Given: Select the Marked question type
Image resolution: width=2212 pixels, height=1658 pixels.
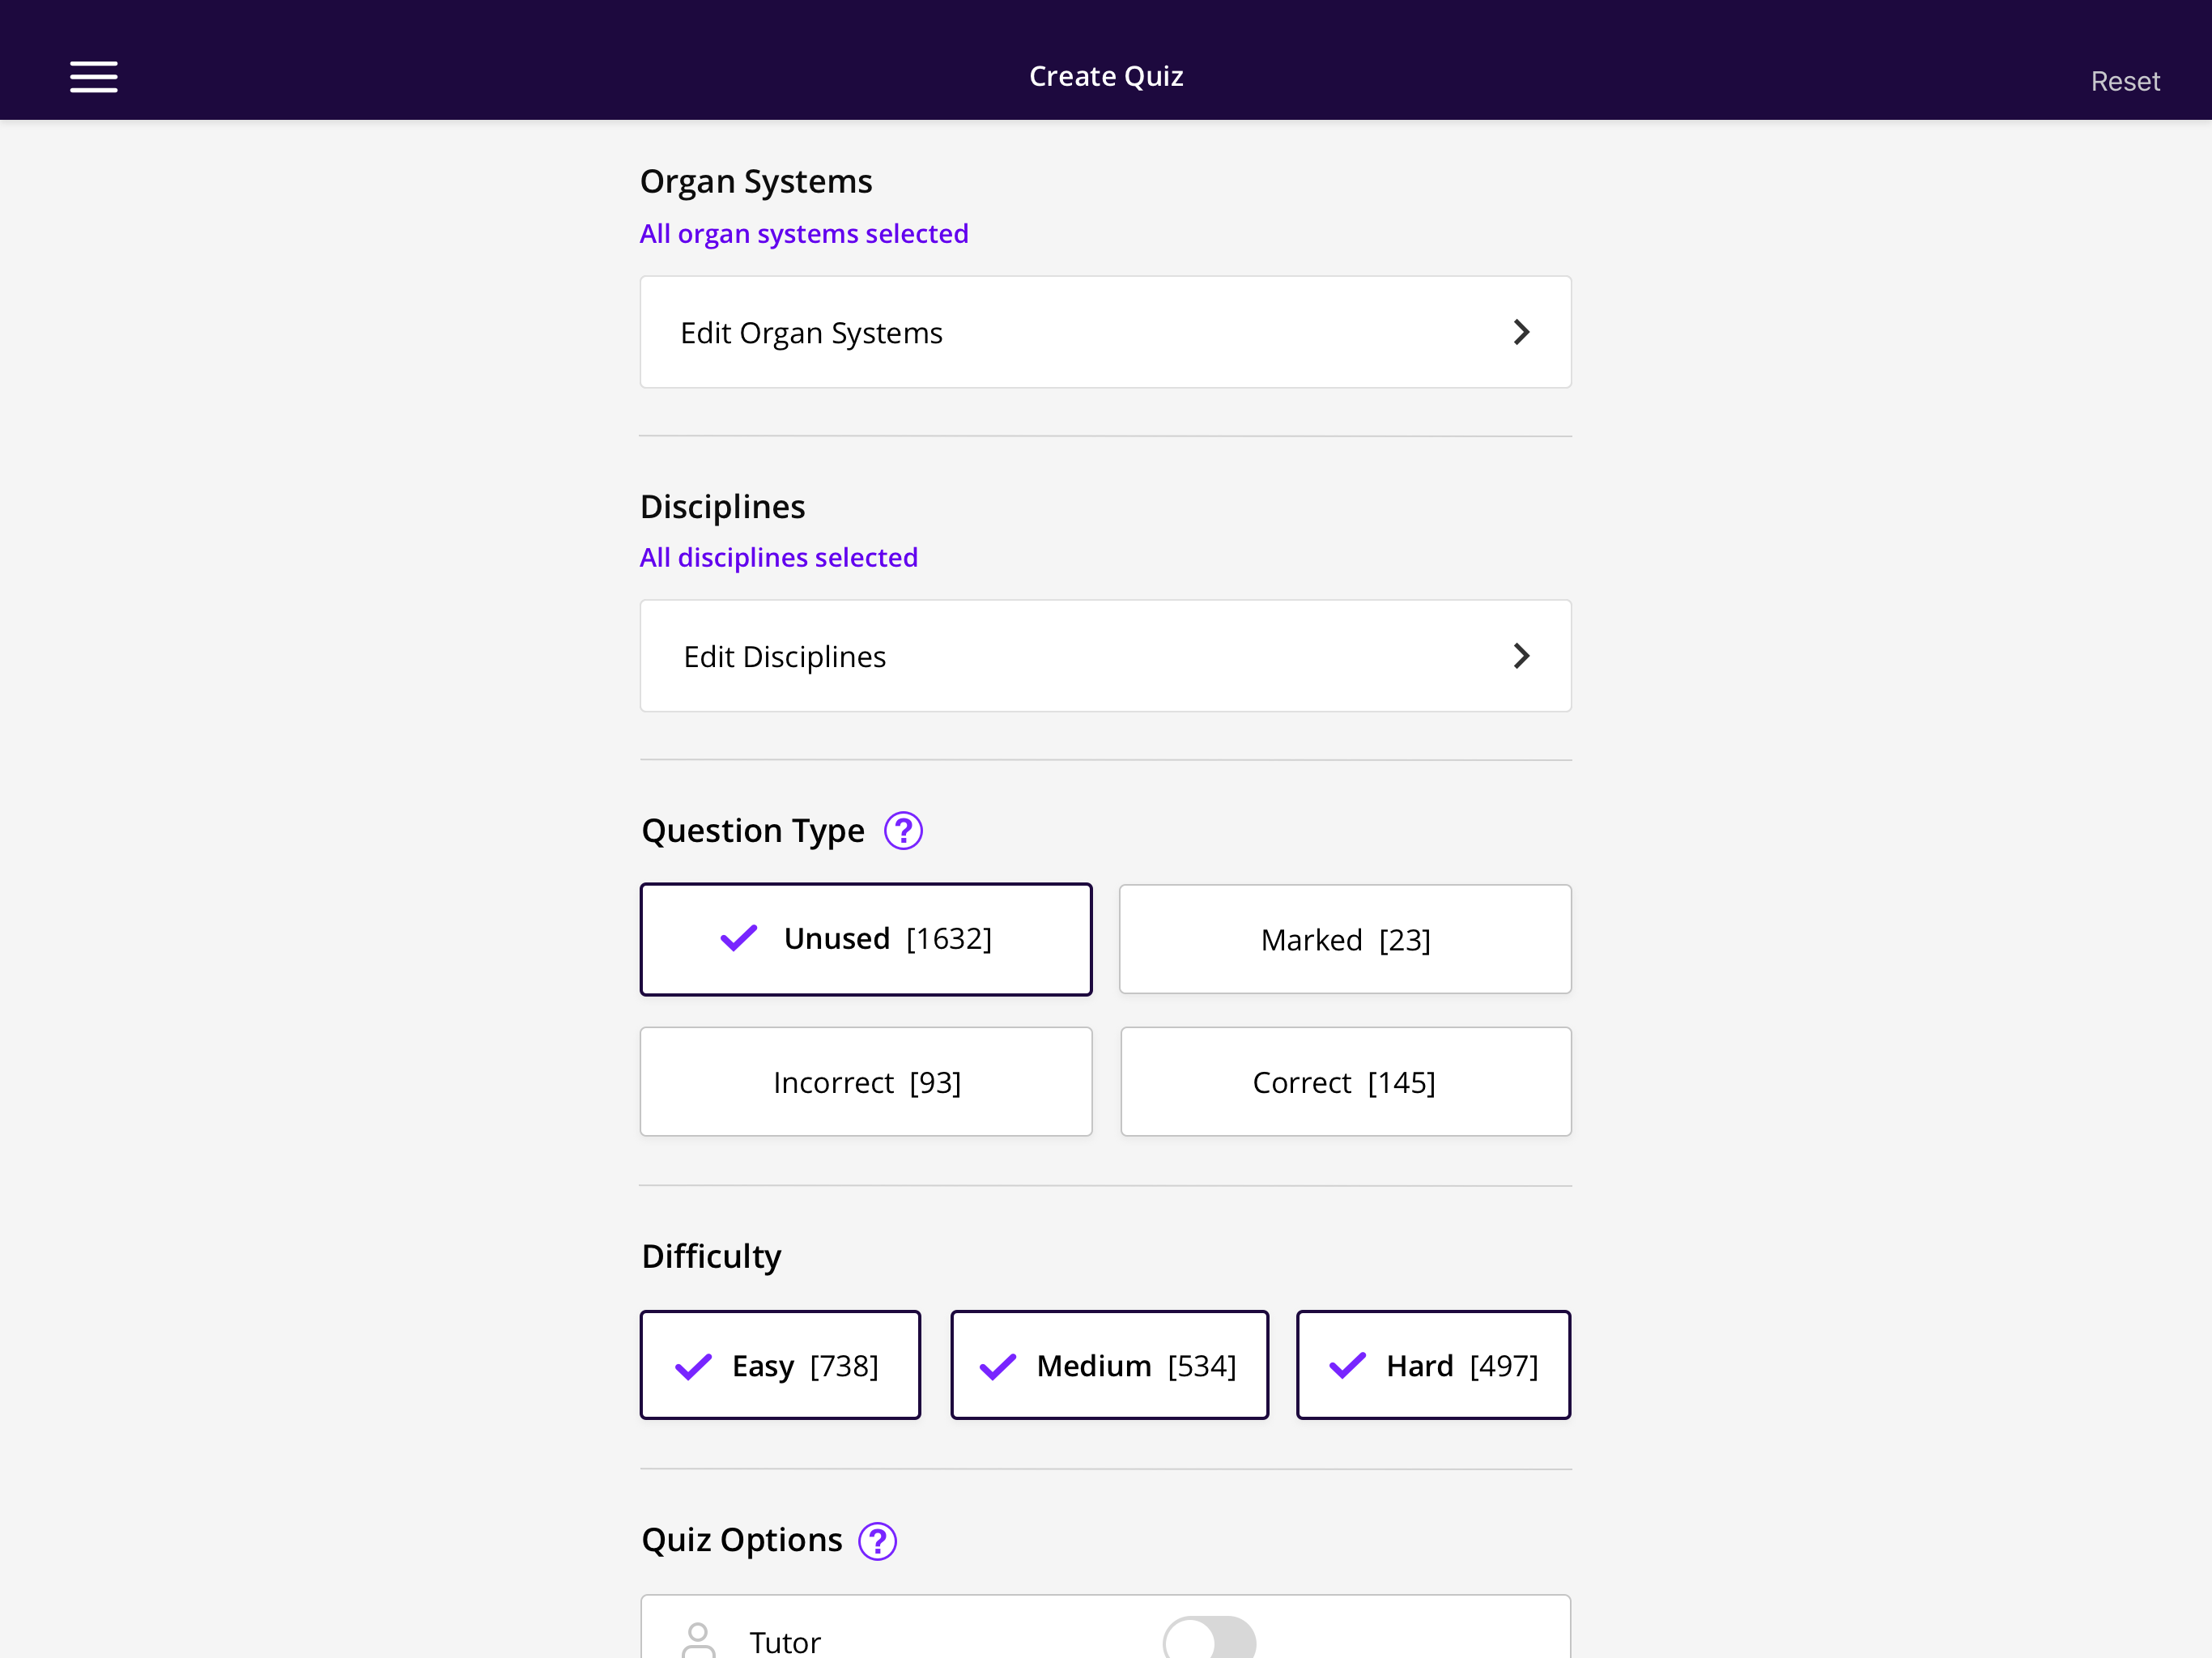Looking at the screenshot, I should [x=1345, y=938].
